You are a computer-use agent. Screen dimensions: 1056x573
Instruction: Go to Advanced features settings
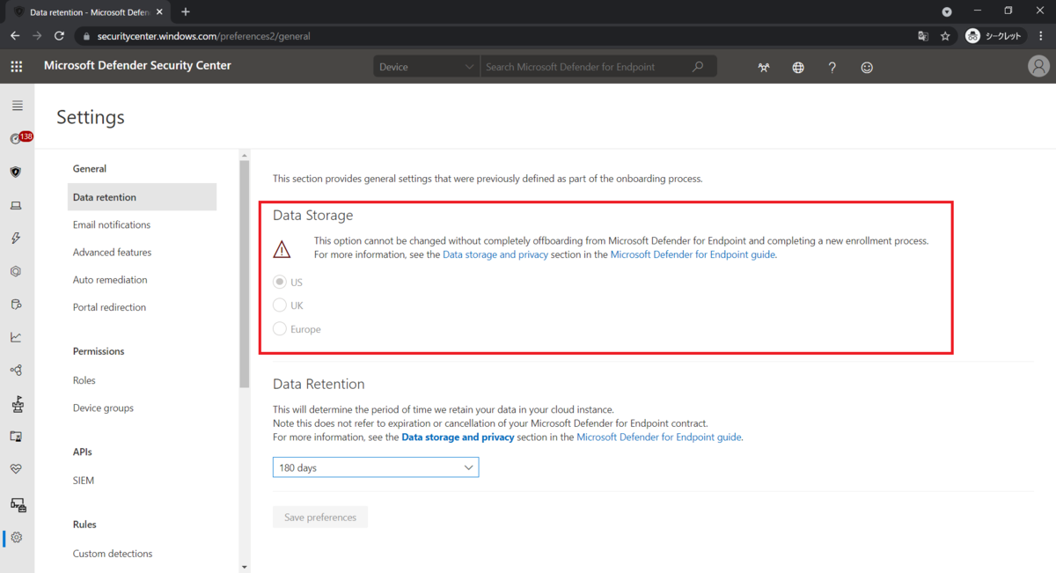[x=112, y=253]
